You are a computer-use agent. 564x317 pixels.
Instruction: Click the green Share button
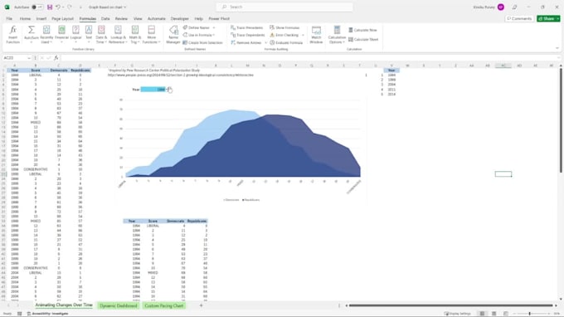pyautogui.click(x=548, y=19)
